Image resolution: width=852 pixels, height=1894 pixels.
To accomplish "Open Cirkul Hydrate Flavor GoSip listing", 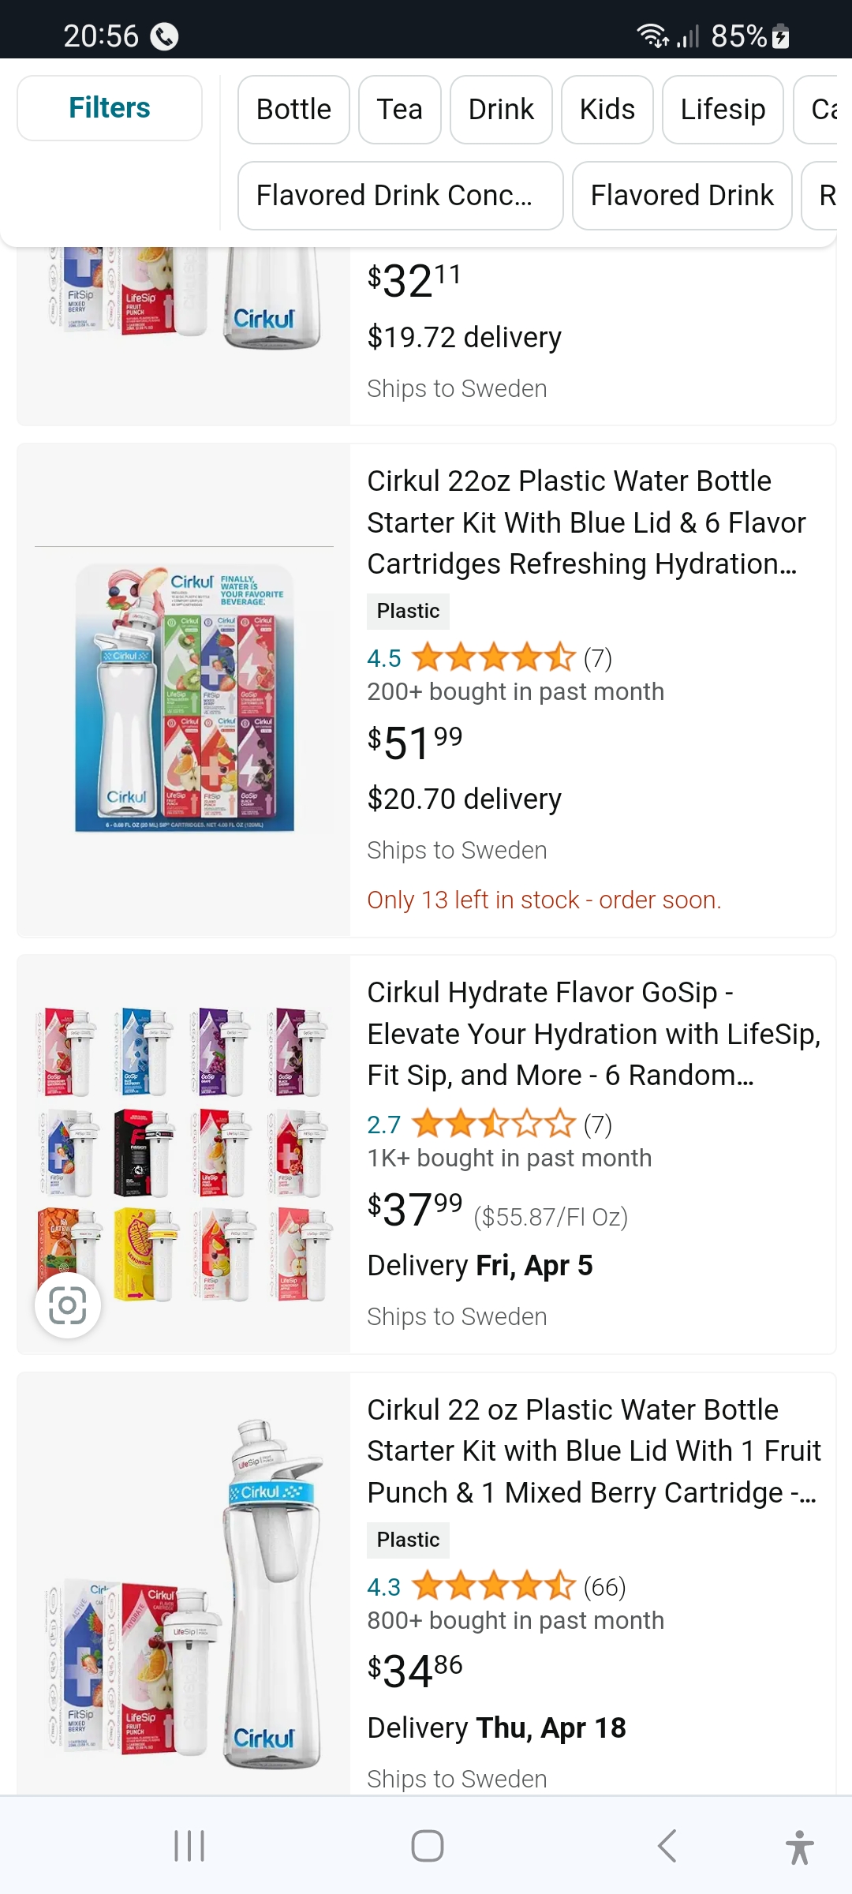I will pos(593,1033).
